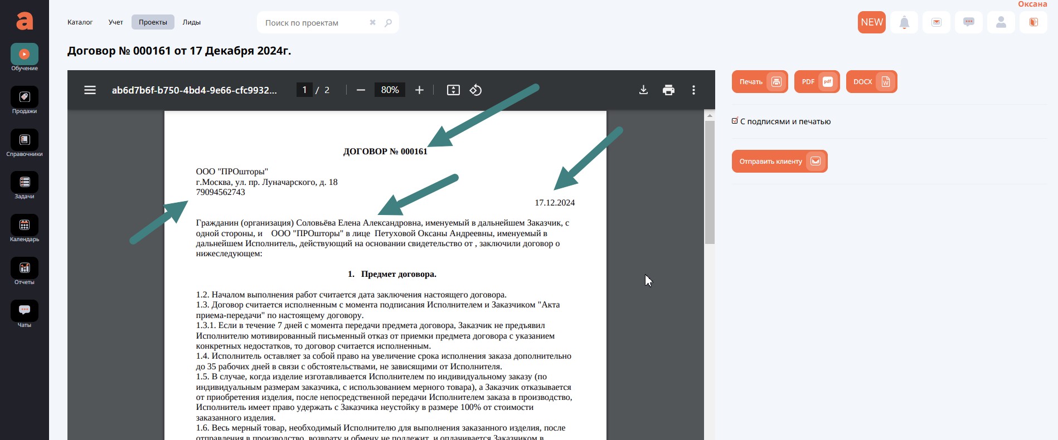
Task: Open the Справочники sidebar section
Action: (25, 140)
